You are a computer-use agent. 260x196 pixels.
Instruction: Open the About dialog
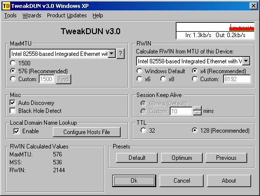pos(229,181)
